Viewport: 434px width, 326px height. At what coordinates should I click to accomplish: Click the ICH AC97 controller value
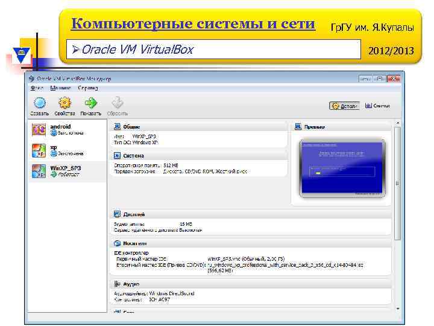(x=159, y=299)
